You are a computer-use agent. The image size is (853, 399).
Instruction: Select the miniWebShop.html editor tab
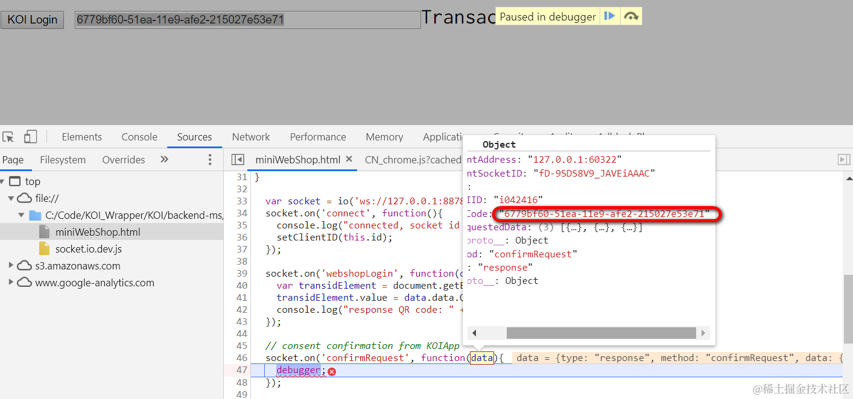pos(298,160)
